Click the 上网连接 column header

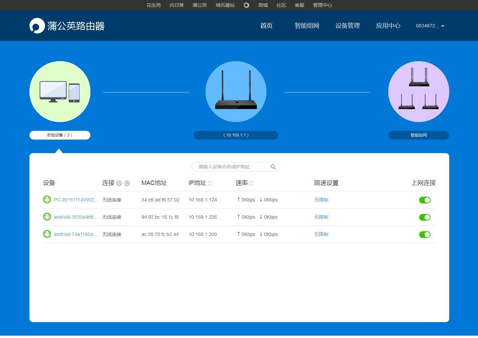click(x=423, y=183)
